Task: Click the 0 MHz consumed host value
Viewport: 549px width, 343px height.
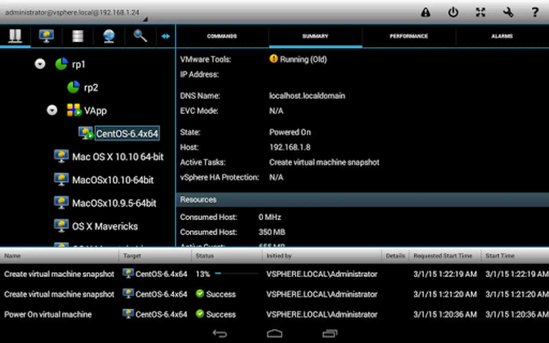Action: click(270, 217)
